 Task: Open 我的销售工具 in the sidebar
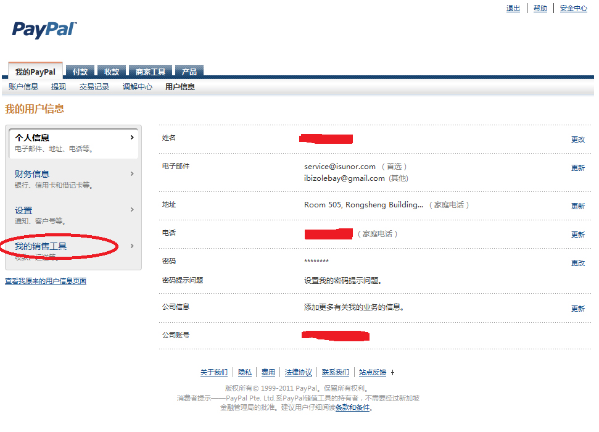41,246
